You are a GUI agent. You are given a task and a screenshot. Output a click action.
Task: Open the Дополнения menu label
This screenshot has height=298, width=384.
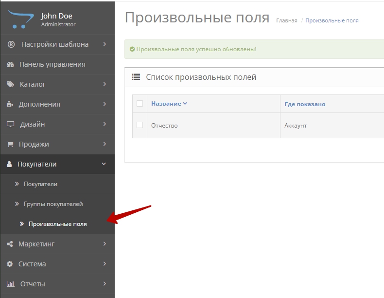(x=39, y=104)
